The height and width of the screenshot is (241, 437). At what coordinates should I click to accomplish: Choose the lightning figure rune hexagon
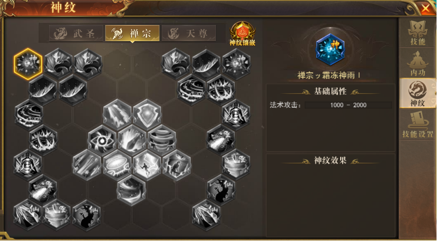point(147,165)
